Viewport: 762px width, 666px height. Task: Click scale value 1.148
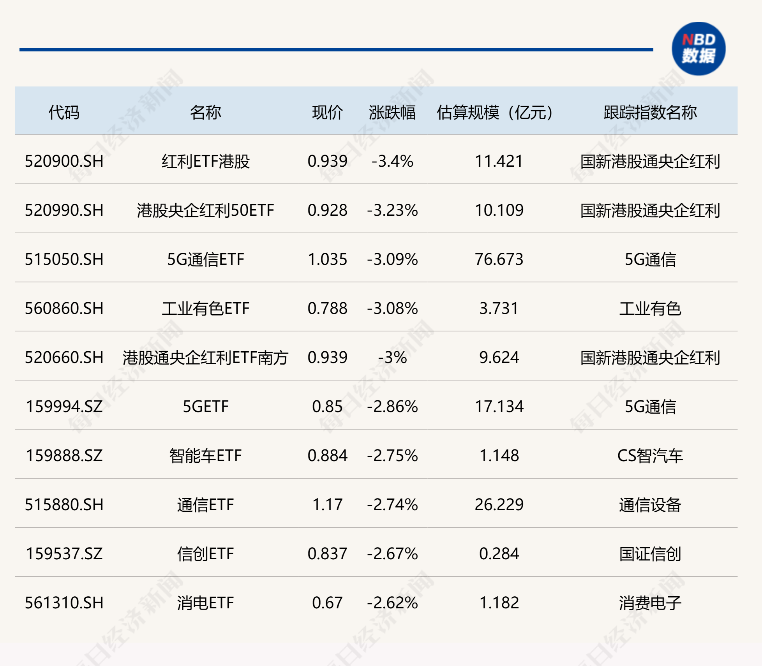pyautogui.click(x=499, y=456)
